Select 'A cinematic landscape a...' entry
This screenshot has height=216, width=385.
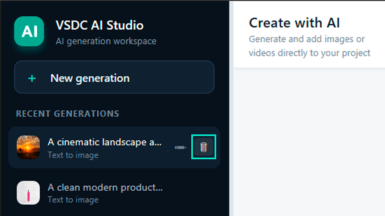[x=114, y=147]
